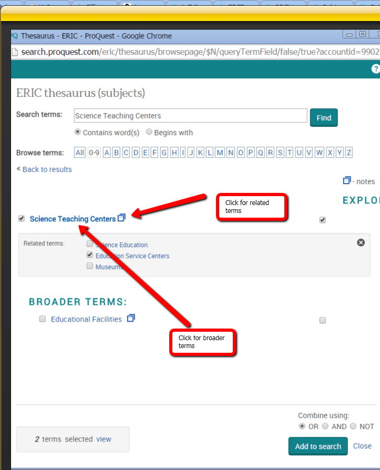Browse terms under letter D

(136, 152)
